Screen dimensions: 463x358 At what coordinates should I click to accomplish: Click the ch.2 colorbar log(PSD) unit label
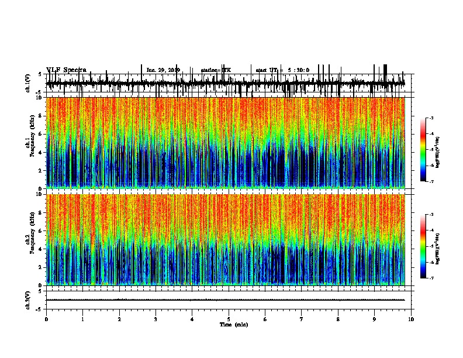pyautogui.click(x=437, y=249)
